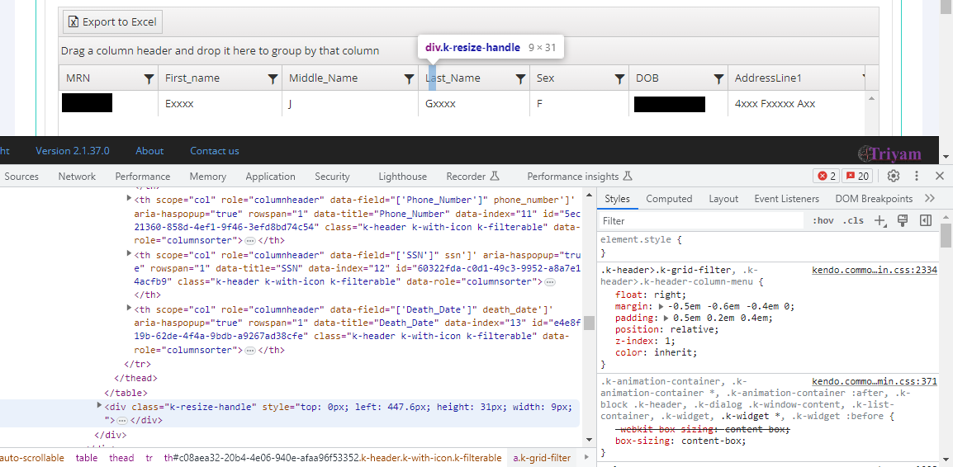Screen dimensions: 953x467
Task: Open the First_name column filter icon
Action: (273, 78)
